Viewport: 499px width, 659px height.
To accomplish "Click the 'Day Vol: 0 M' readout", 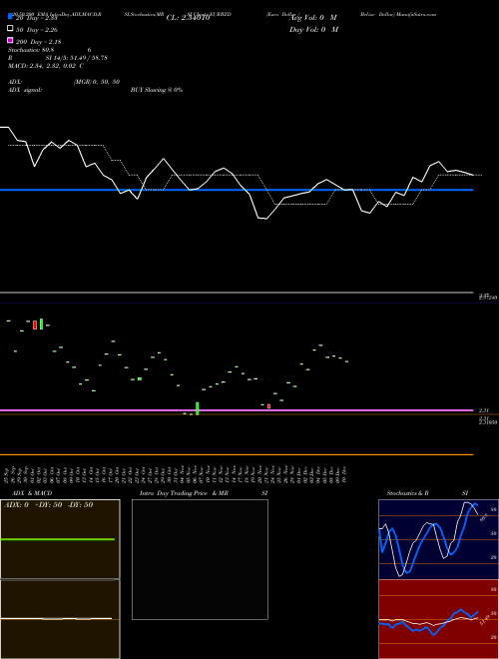I will point(313,29).
